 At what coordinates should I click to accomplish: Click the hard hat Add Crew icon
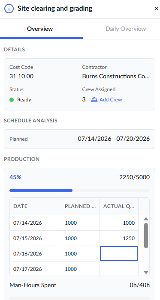click(94, 100)
